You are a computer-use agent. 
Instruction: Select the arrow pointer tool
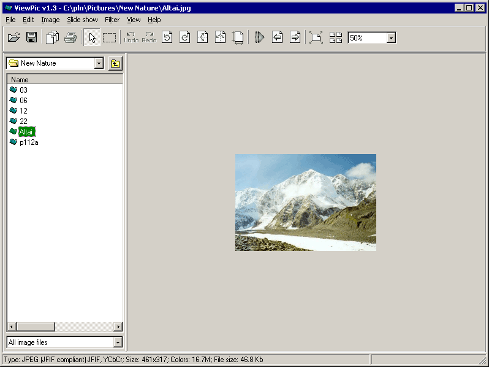(x=92, y=37)
